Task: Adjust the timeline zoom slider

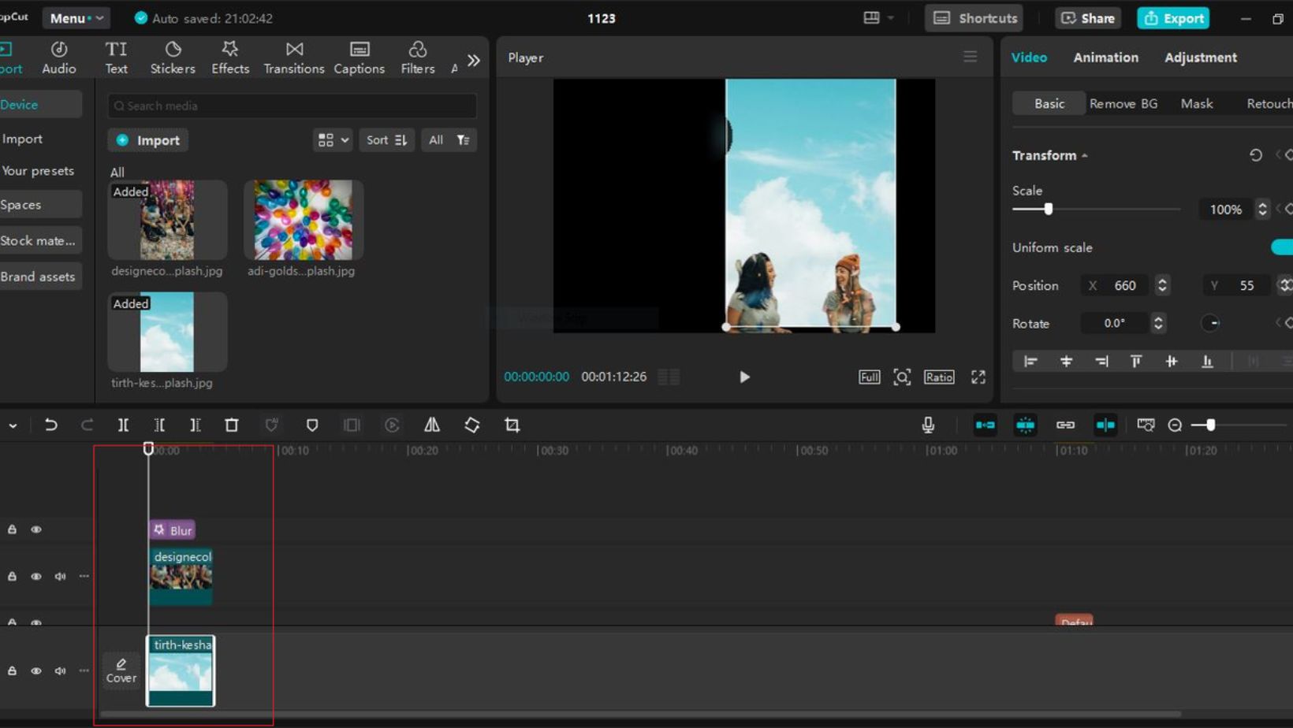Action: [1210, 425]
